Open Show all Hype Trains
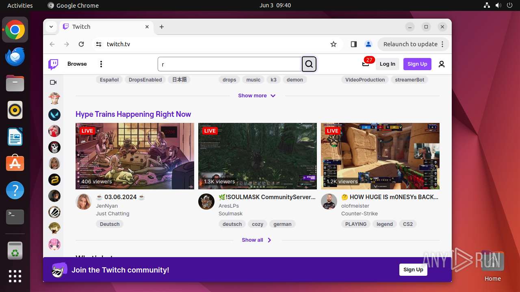The width and height of the screenshot is (520, 292). pyautogui.click(x=257, y=240)
